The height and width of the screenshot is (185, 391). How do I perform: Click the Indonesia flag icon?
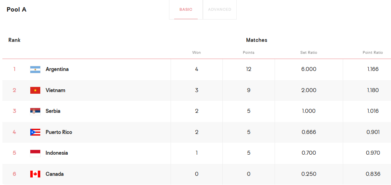point(35,153)
